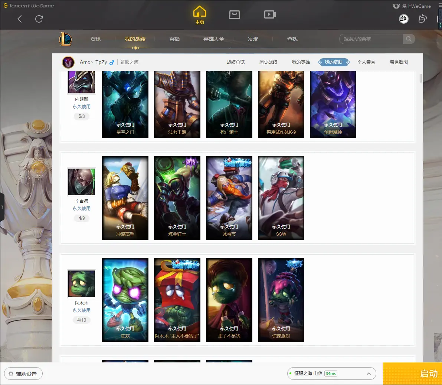Select the 我的皮肤 sub-tab

(x=334, y=62)
